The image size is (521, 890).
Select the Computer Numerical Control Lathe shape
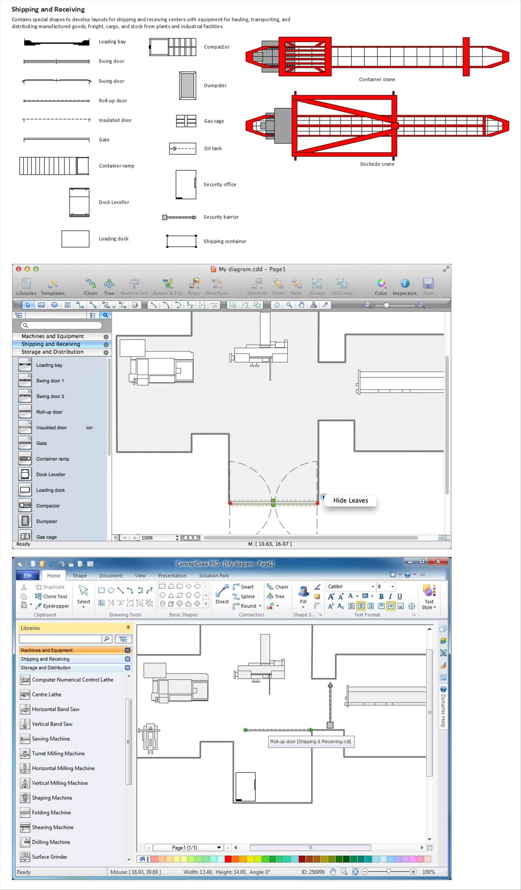coord(72,680)
